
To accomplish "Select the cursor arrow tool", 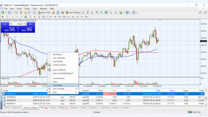I will [3, 17].
